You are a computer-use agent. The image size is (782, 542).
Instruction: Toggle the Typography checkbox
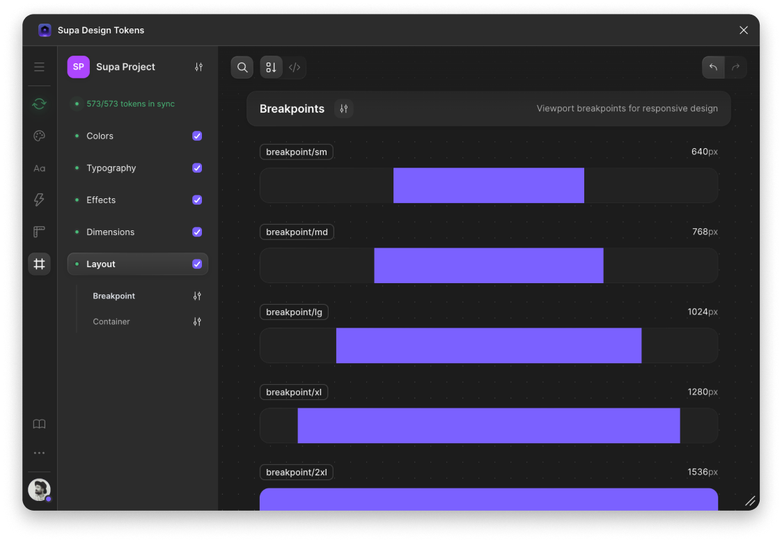(197, 168)
